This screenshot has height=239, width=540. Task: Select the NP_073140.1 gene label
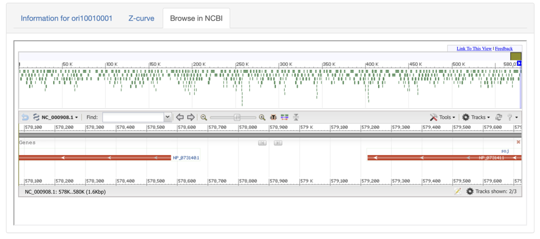pos(186,158)
